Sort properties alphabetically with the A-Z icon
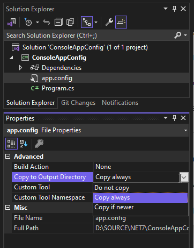Screen dimensions: 194x248 pyautogui.click(x=24, y=144)
